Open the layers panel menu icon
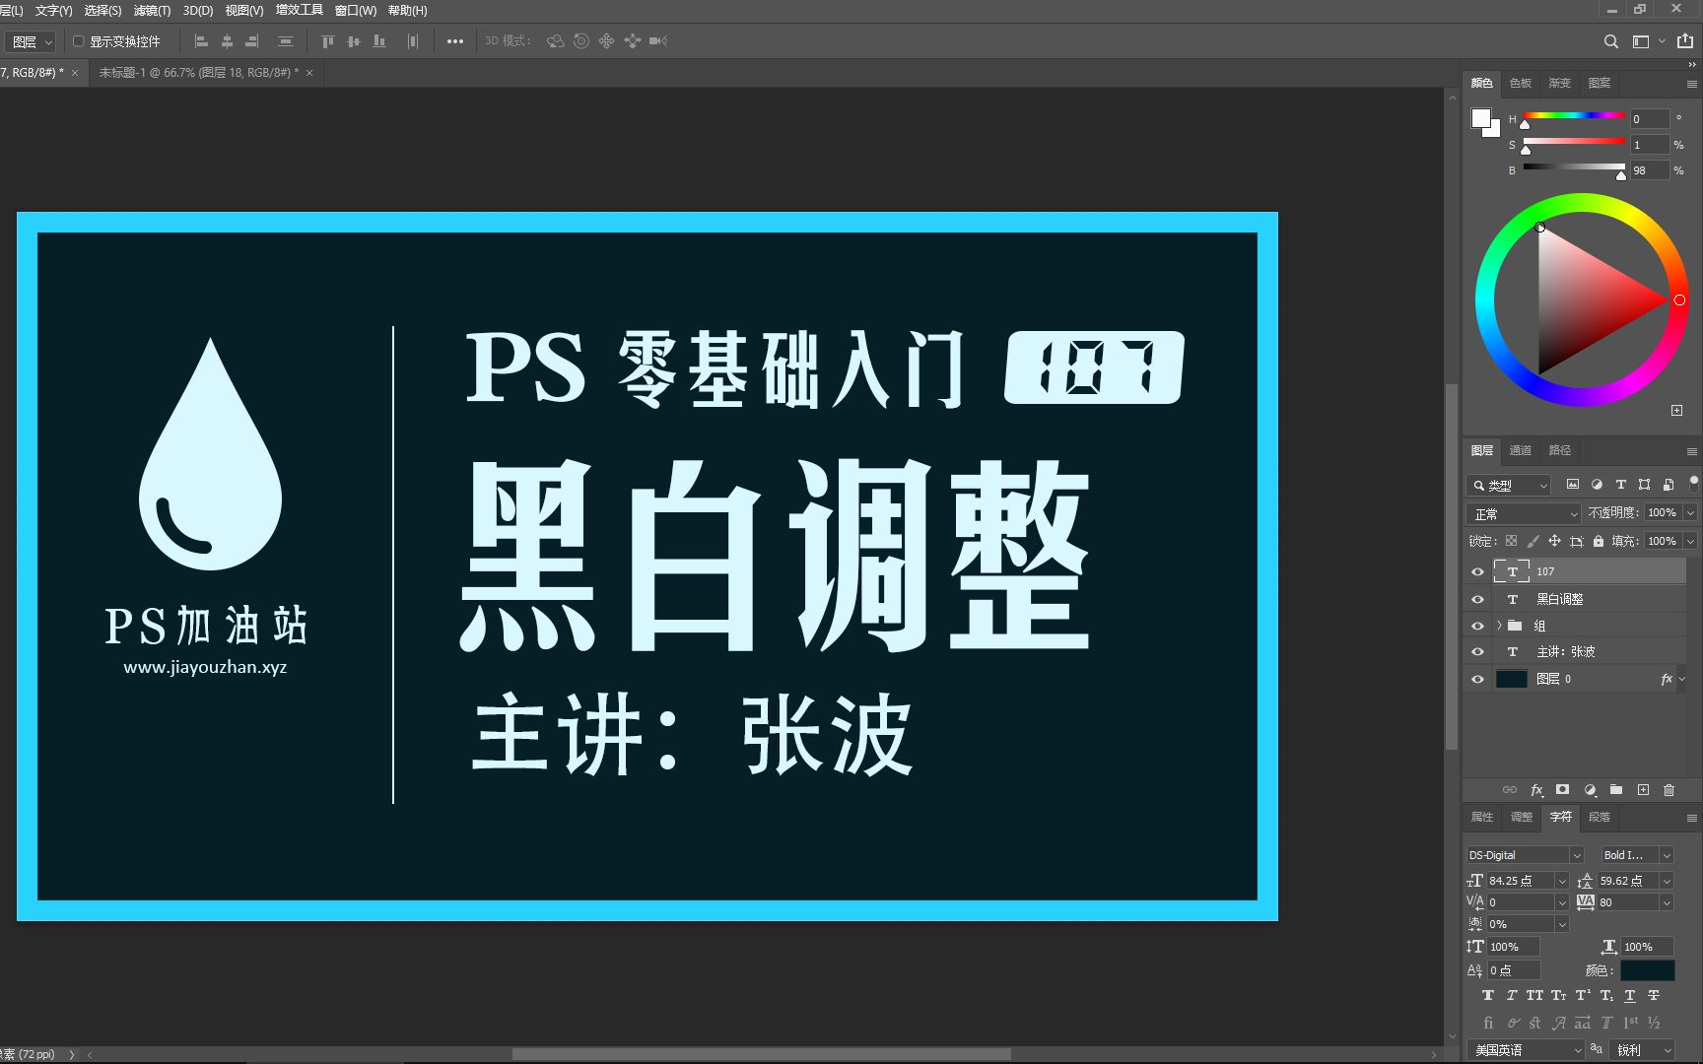 (x=1692, y=451)
